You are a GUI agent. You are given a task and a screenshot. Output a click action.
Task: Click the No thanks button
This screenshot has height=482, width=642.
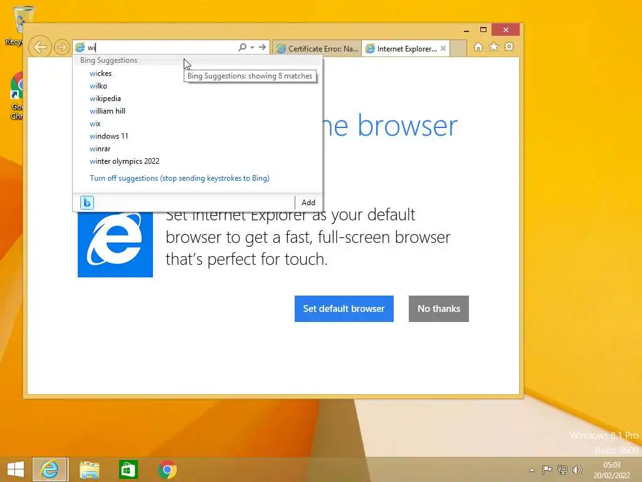pos(438,309)
